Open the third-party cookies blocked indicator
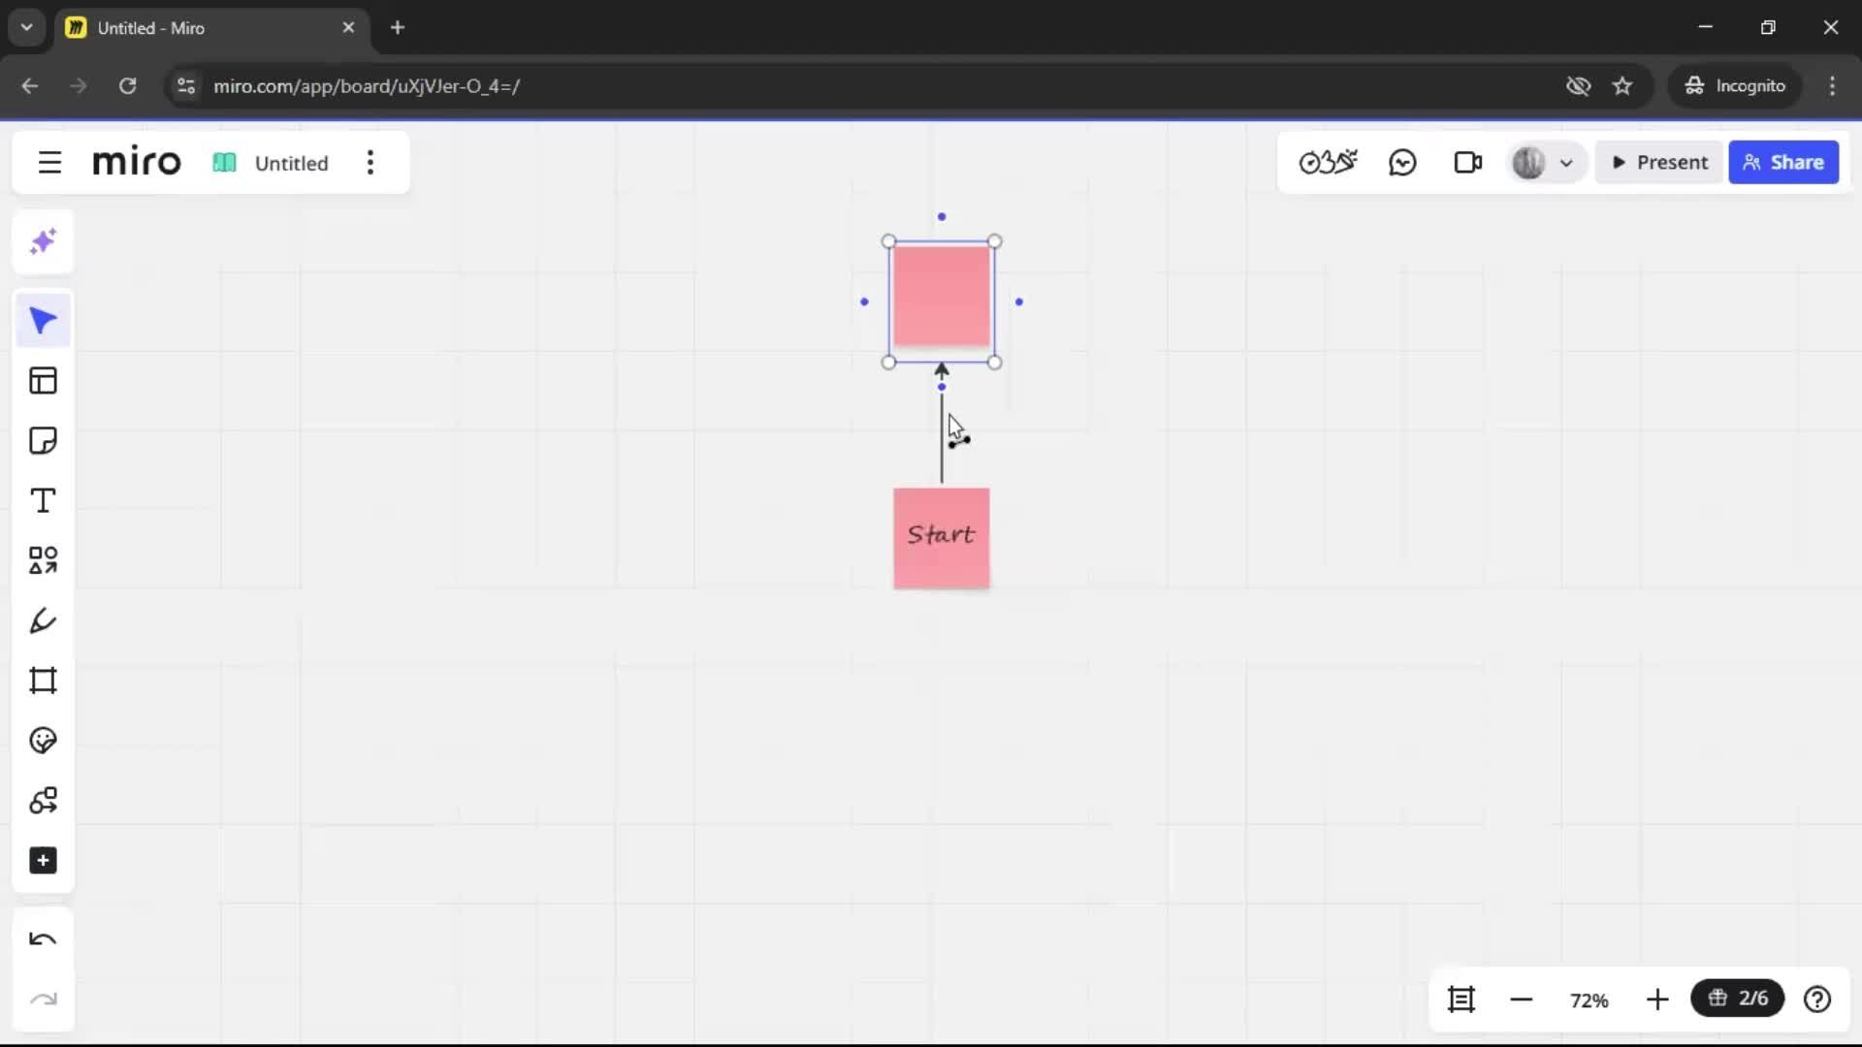 [1578, 86]
